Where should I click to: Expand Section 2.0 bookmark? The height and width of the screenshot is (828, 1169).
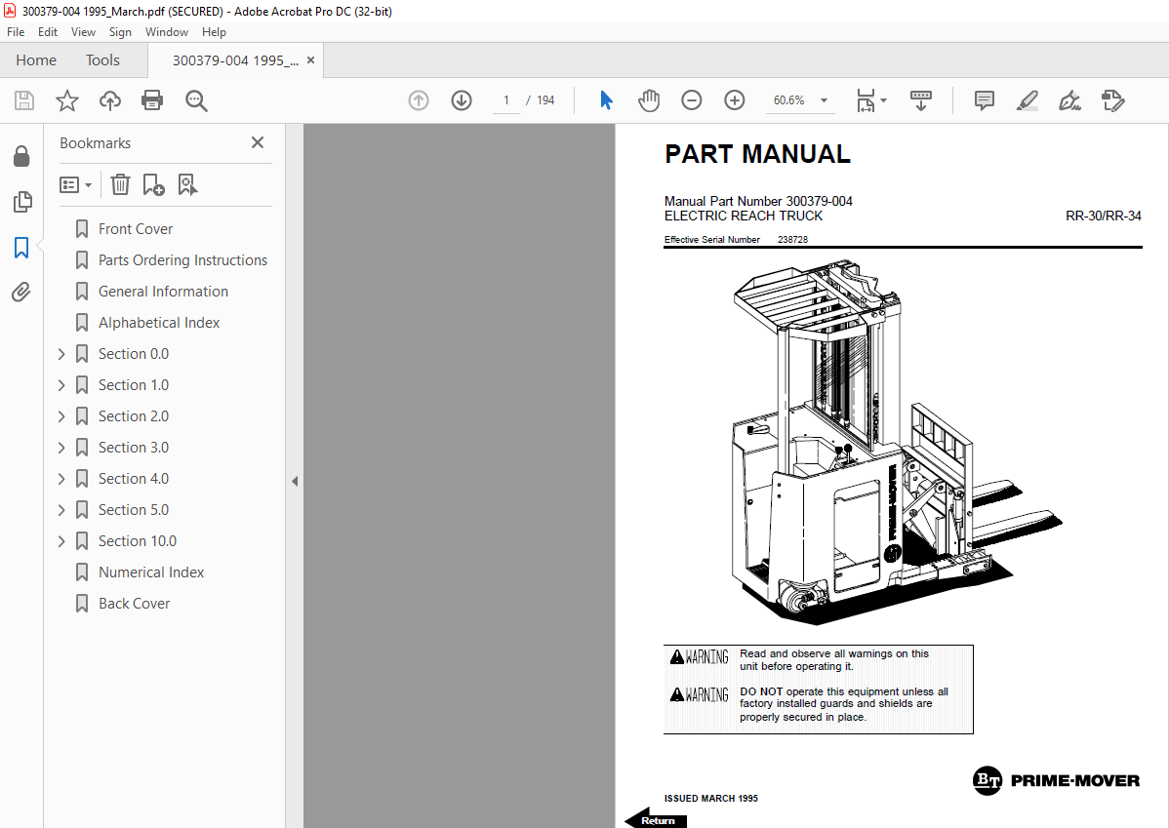point(61,416)
